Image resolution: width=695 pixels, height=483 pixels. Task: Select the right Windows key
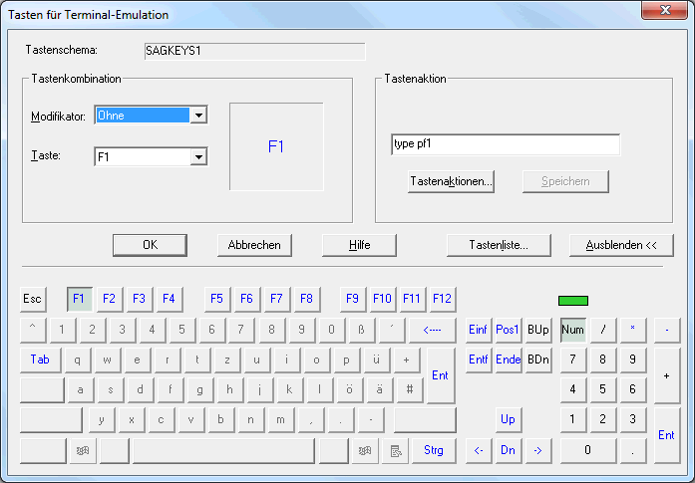(x=365, y=451)
